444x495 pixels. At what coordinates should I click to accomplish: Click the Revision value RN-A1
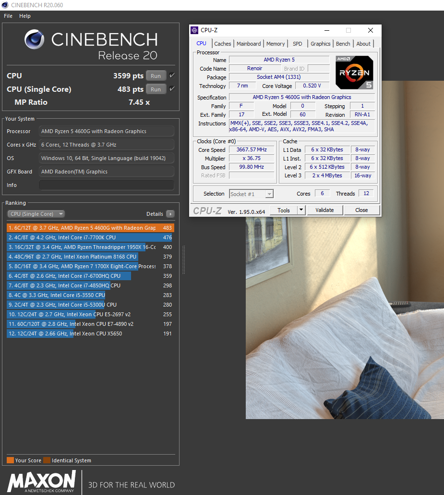point(362,114)
